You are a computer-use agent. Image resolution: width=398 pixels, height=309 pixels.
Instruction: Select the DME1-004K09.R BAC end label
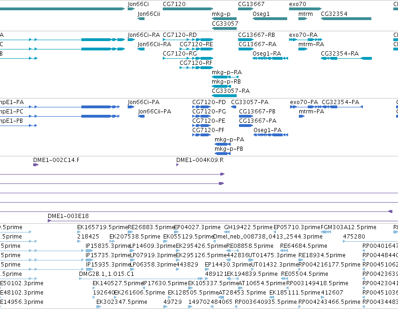tap(200, 160)
